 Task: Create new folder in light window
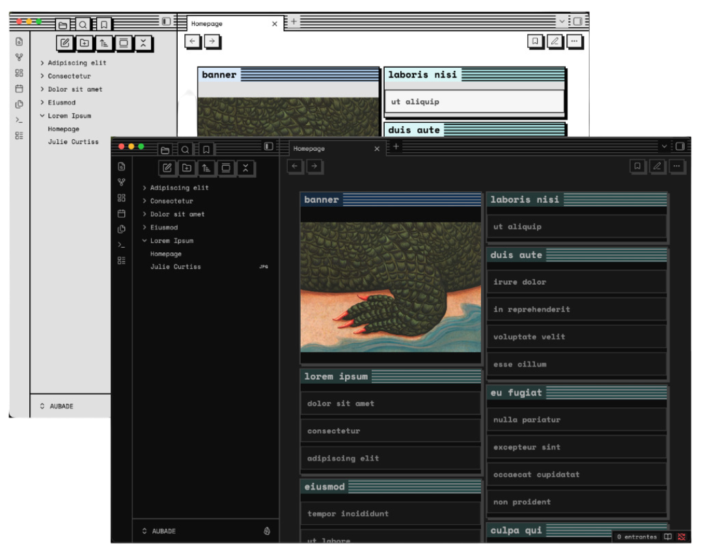pyautogui.click(x=84, y=43)
